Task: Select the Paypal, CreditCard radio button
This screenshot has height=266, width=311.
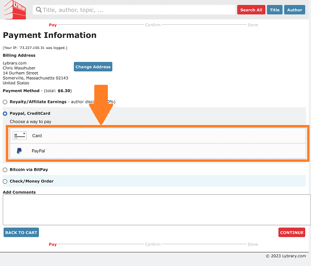Action: pyautogui.click(x=5, y=113)
